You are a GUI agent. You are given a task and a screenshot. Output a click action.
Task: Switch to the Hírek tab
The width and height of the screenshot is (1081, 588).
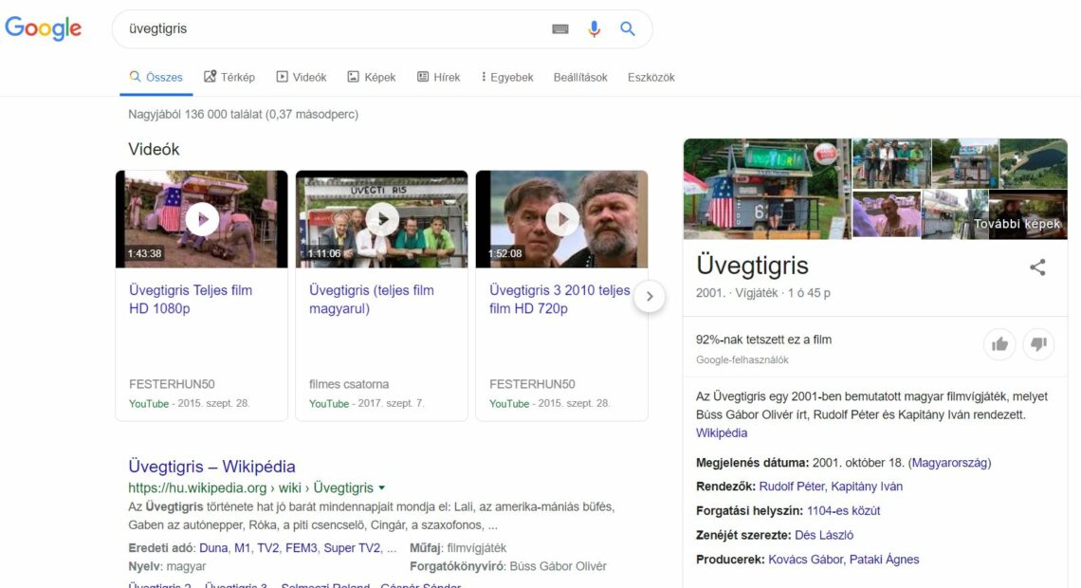pyautogui.click(x=438, y=77)
